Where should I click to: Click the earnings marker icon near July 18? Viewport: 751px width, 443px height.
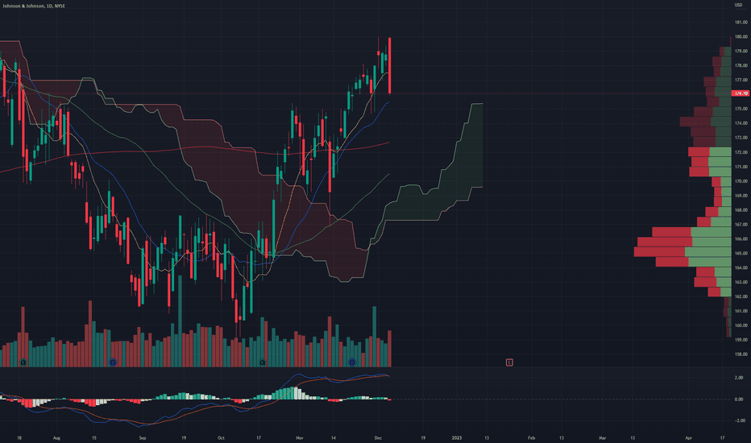coord(23,362)
